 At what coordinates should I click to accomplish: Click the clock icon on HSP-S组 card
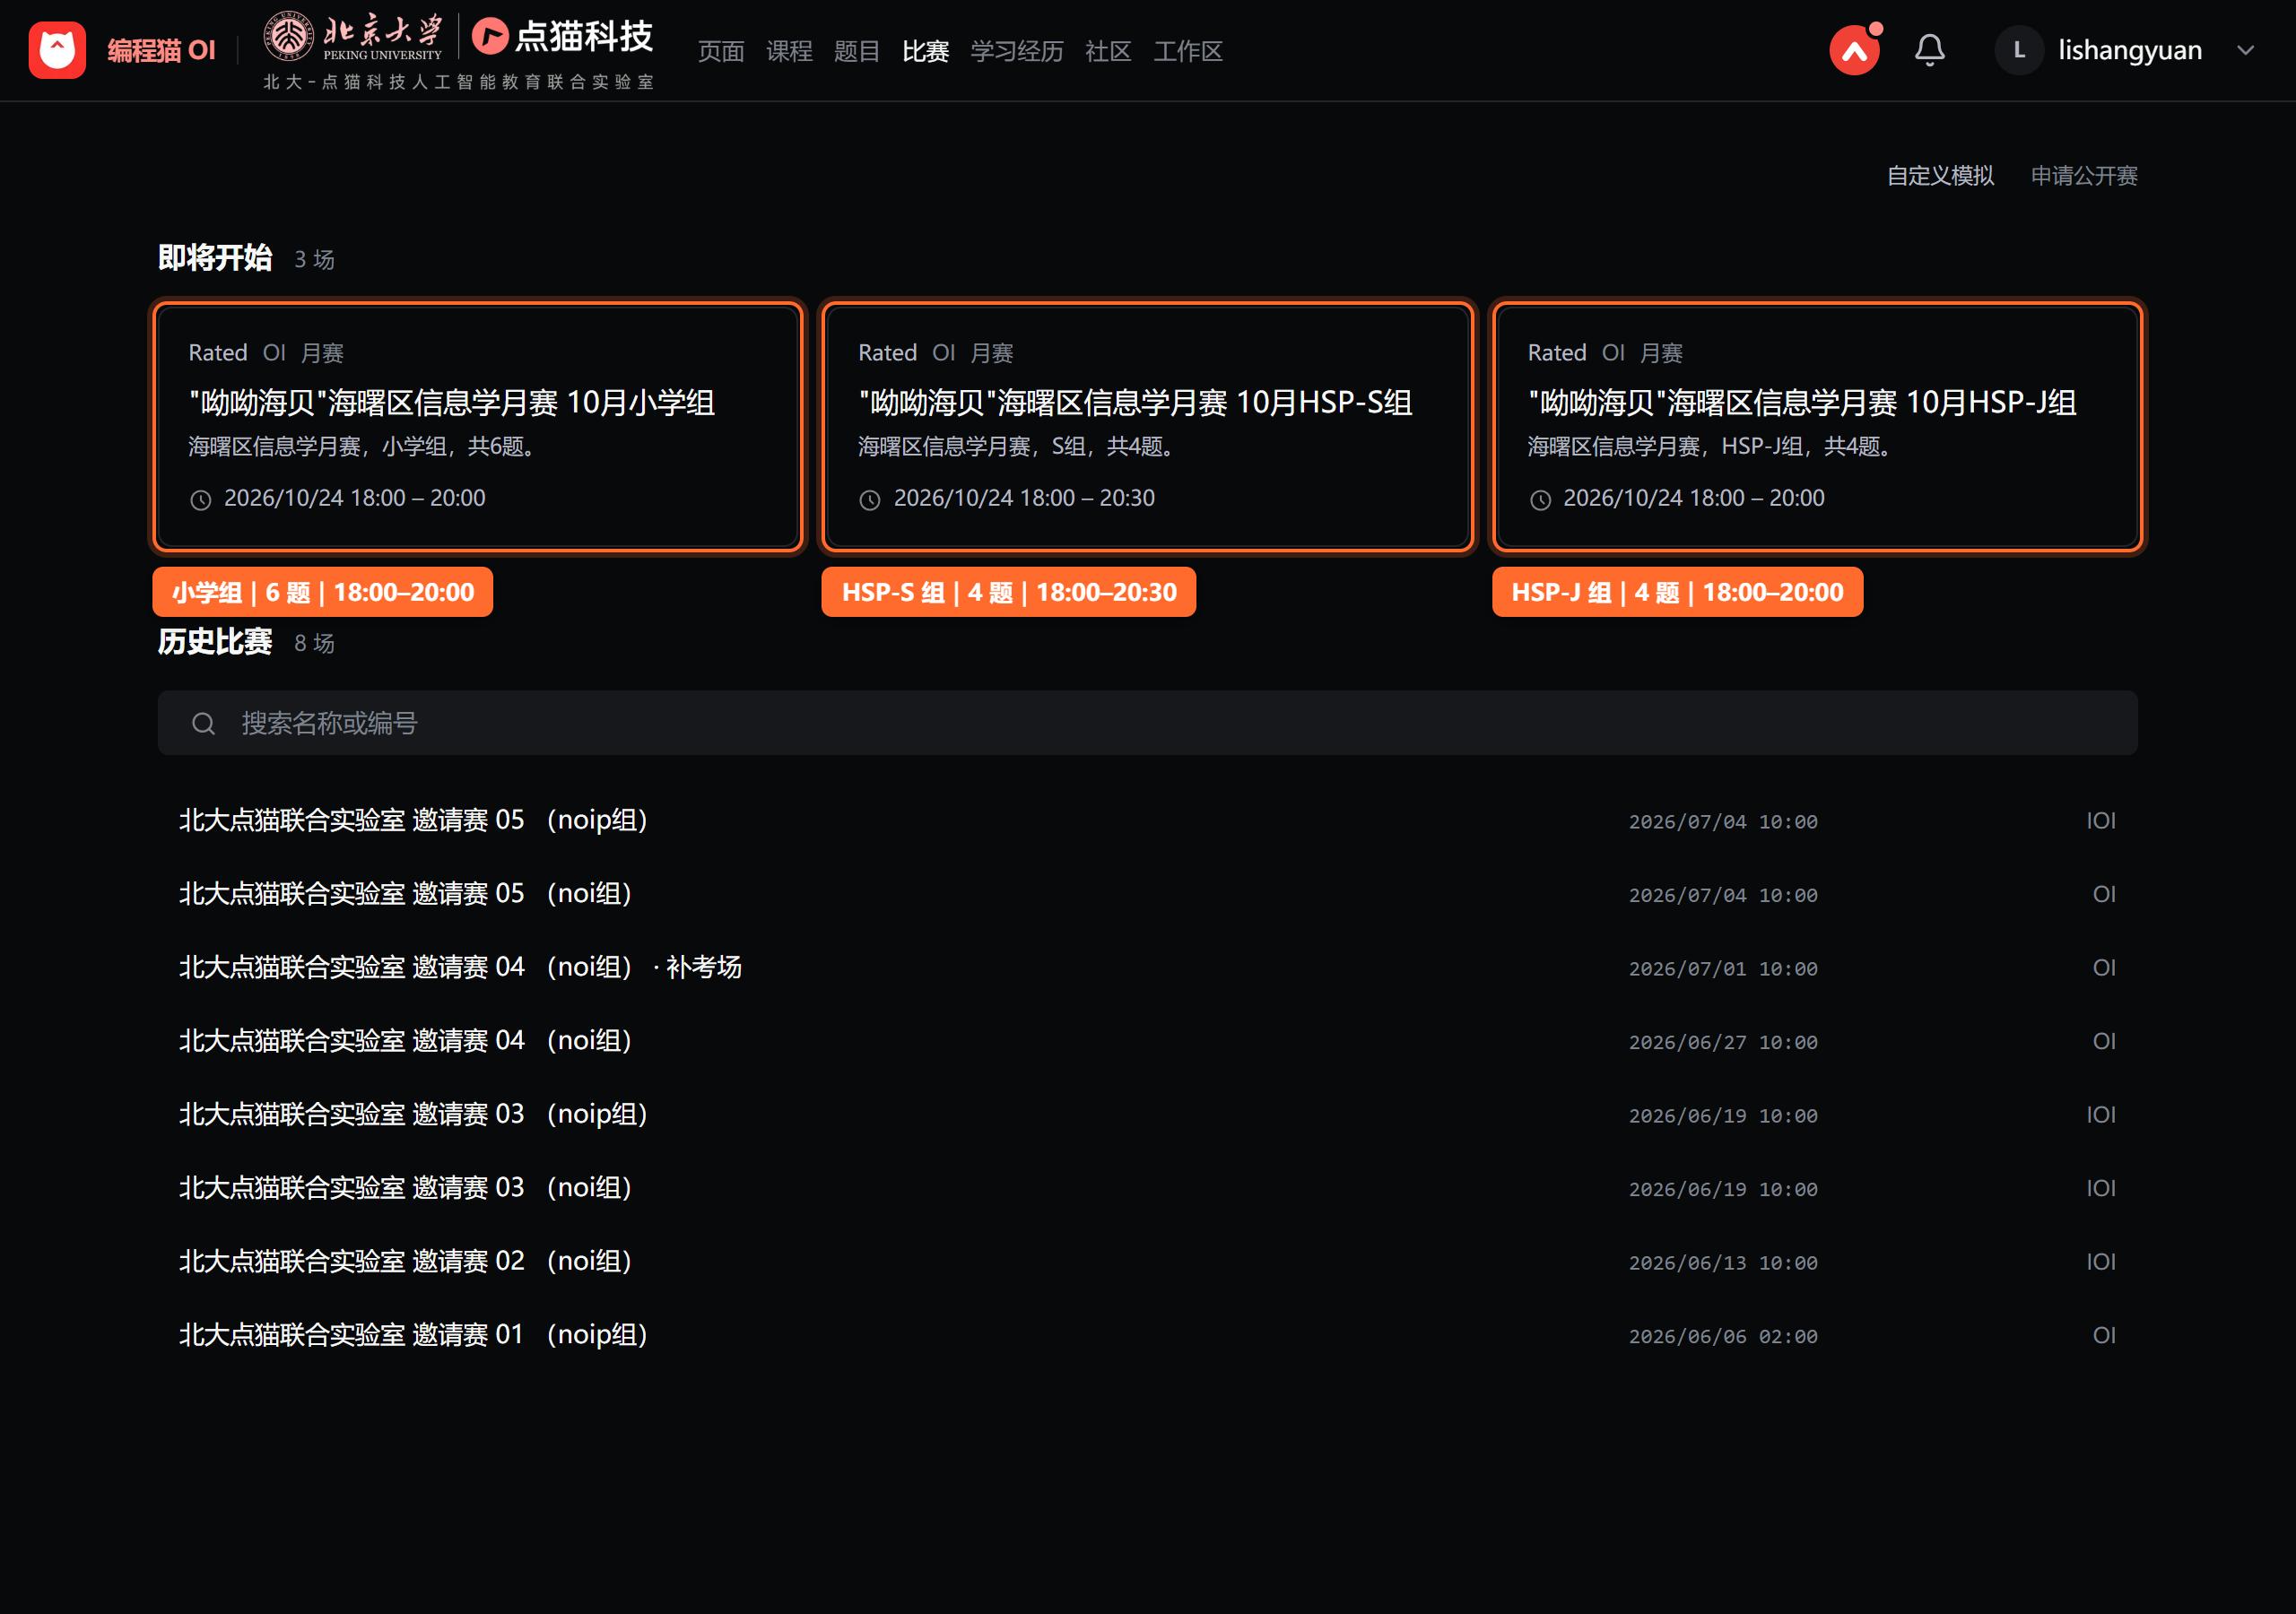[x=870, y=500]
